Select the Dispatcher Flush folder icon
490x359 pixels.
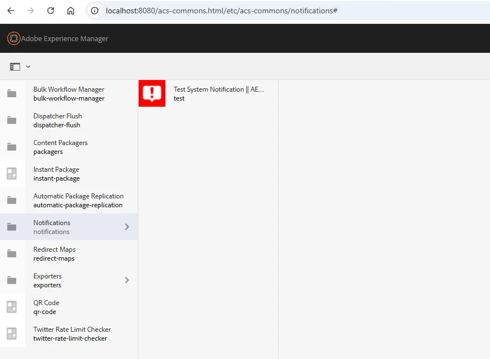[x=12, y=120]
